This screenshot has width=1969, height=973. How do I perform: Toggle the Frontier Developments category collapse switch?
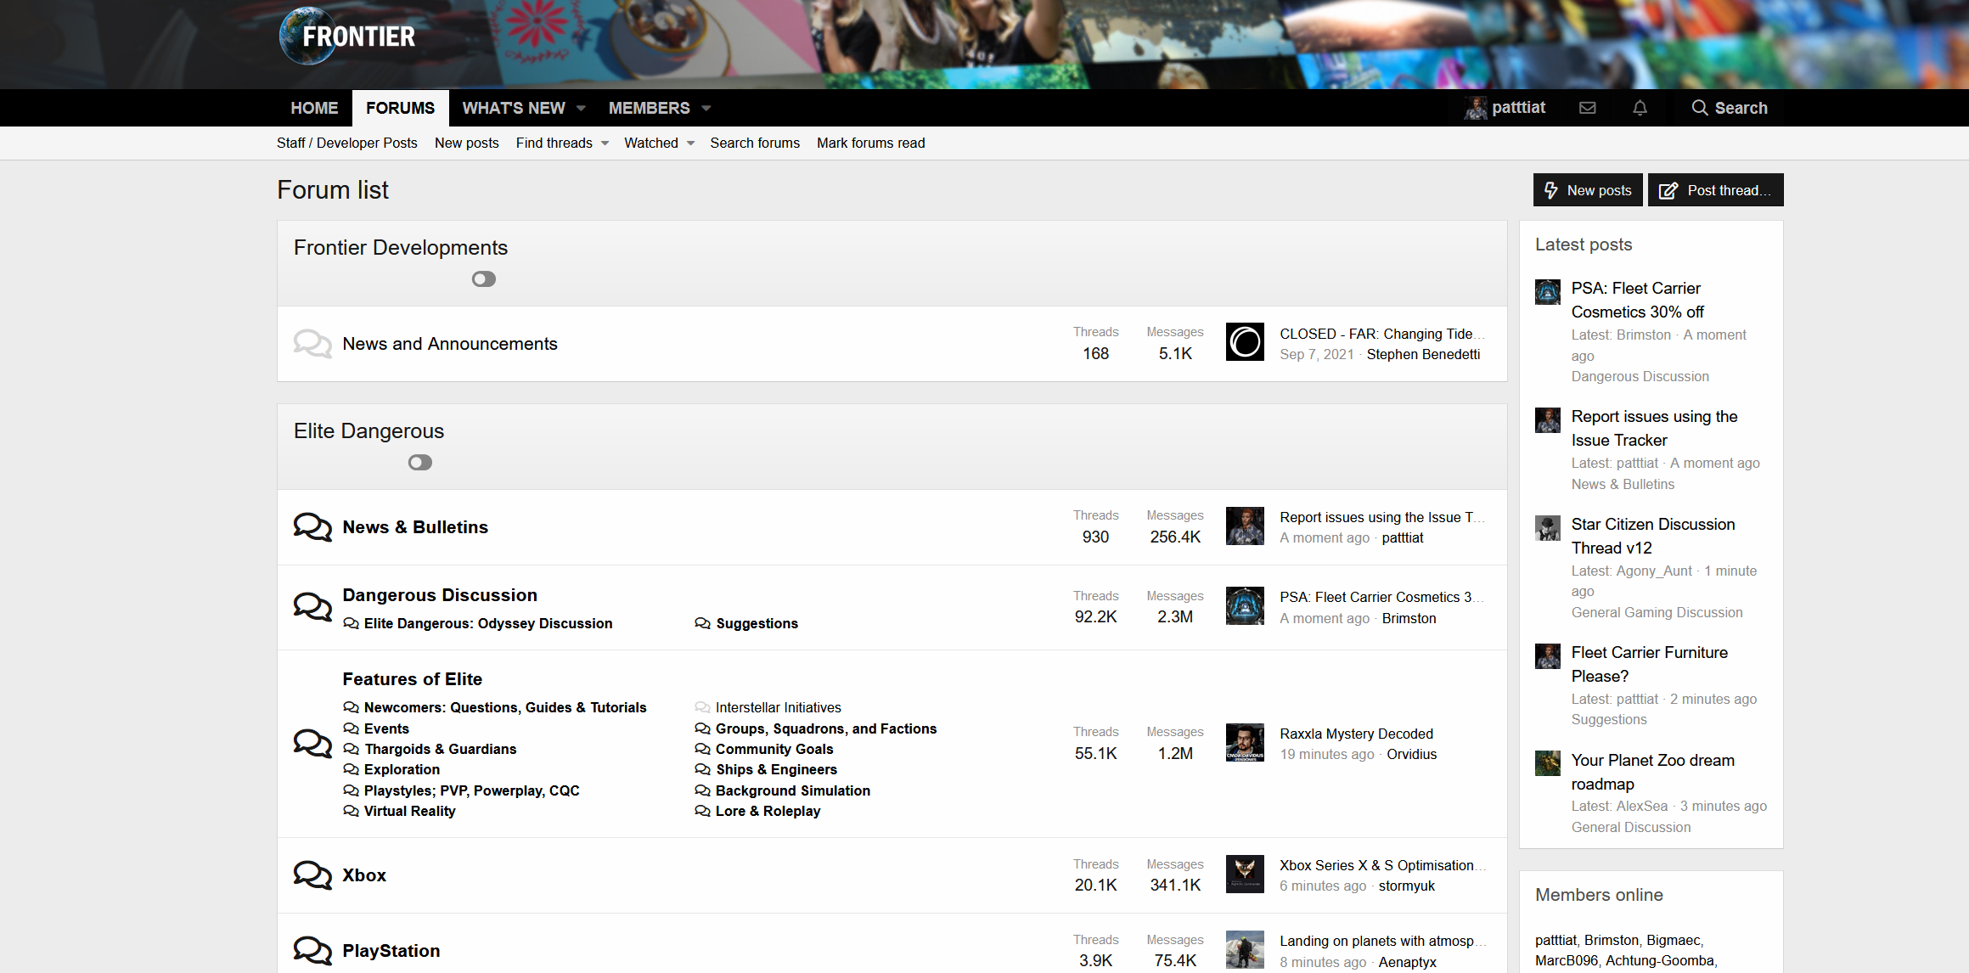click(x=484, y=279)
